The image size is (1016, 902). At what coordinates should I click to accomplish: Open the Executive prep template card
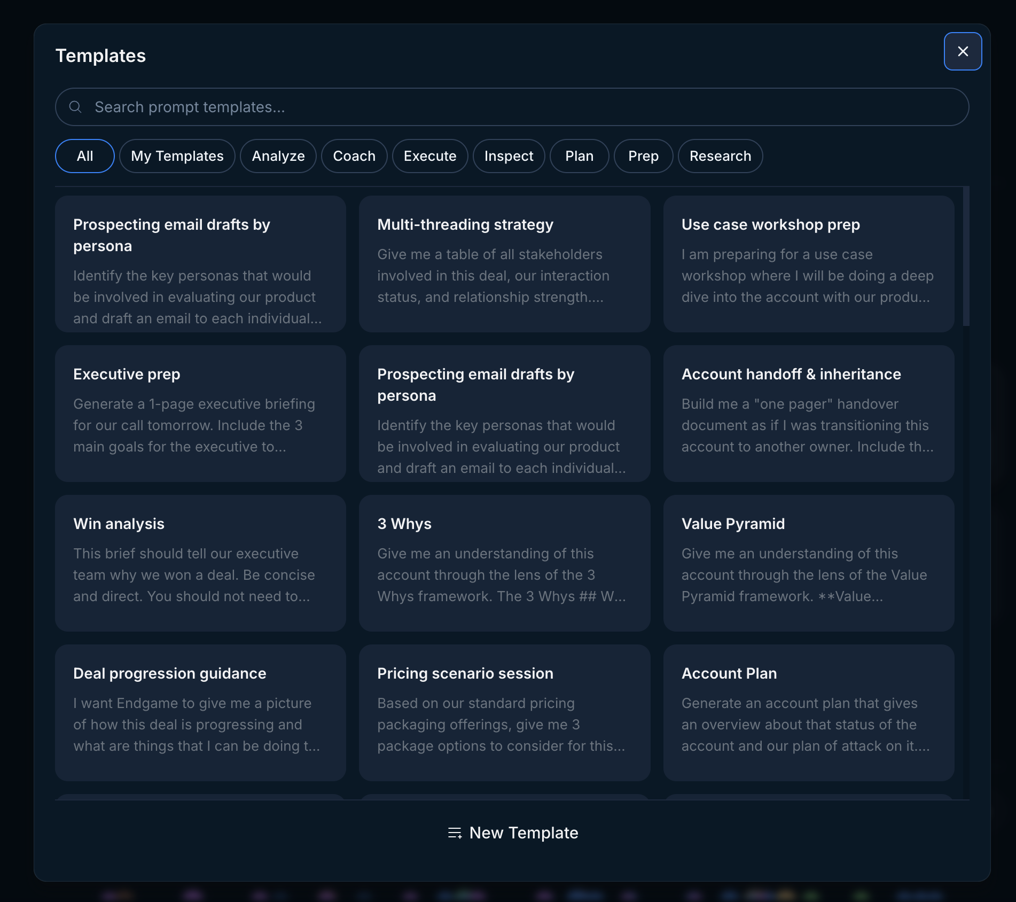point(200,414)
